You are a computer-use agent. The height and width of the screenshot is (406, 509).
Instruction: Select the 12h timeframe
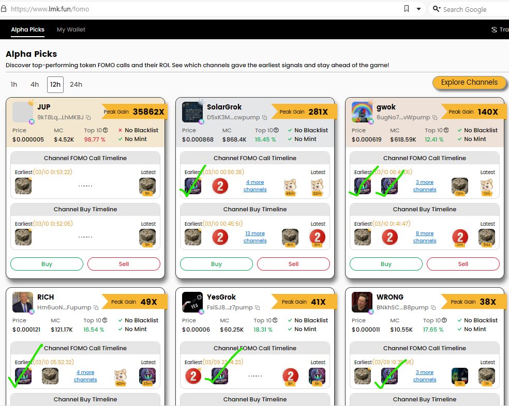tap(55, 84)
